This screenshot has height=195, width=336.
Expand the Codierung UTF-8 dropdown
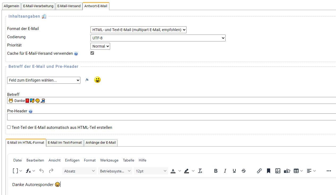[158, 38]
